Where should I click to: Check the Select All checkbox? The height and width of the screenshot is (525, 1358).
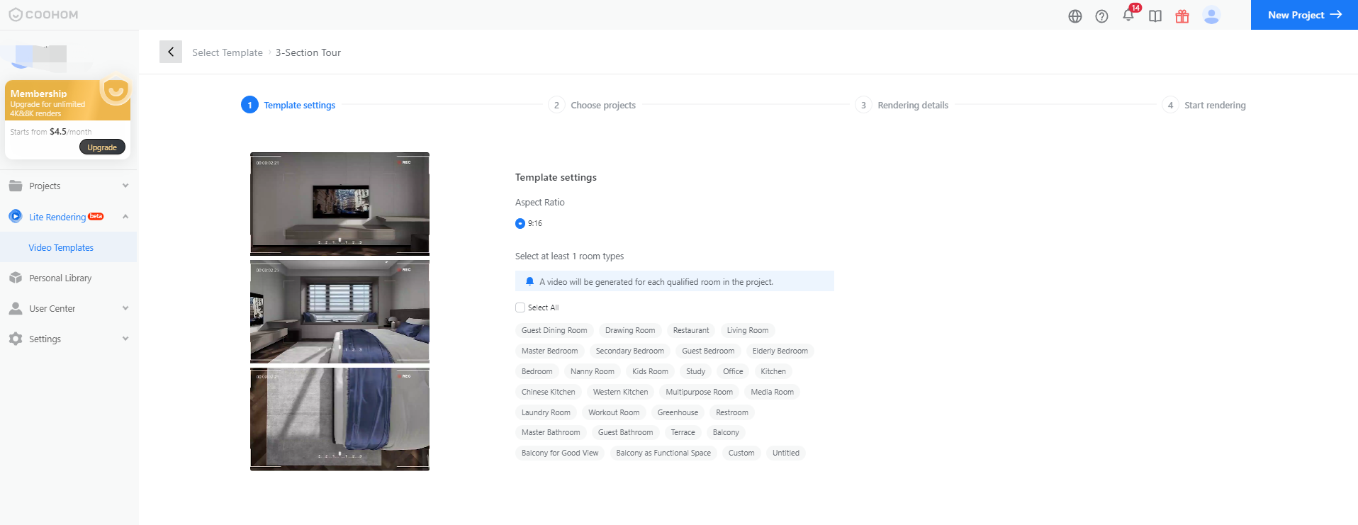pos(520,307)
